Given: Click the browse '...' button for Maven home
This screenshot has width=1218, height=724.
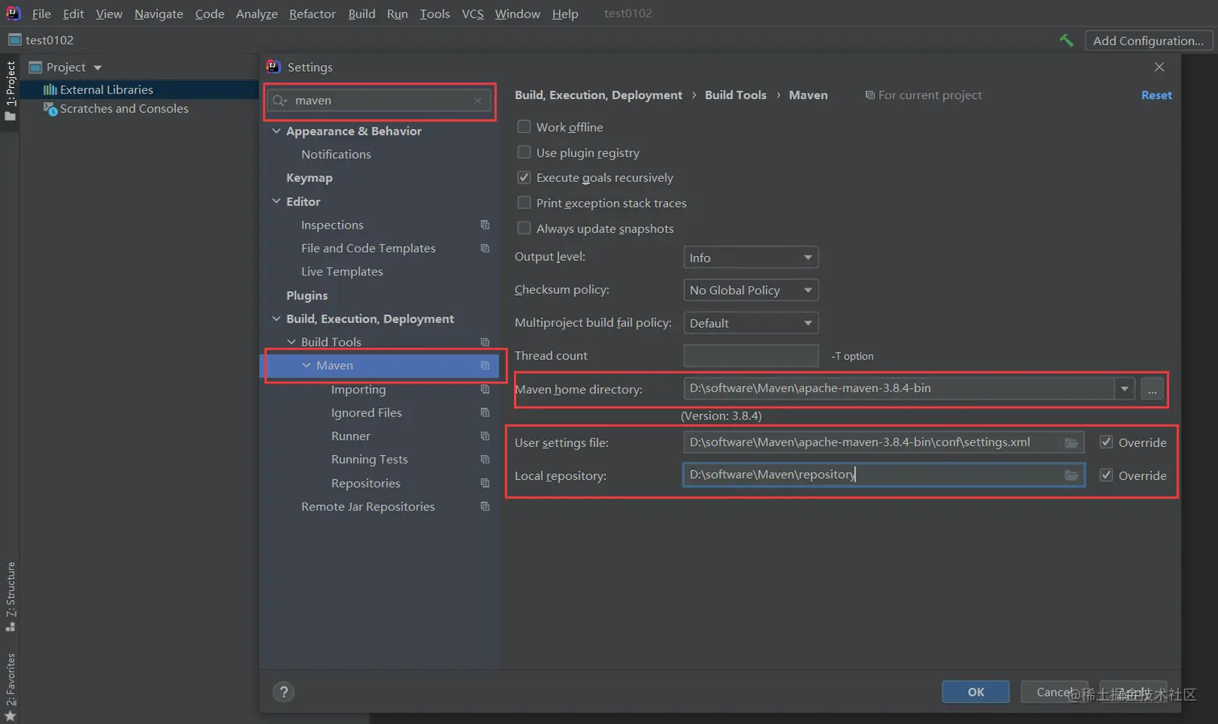Looking at the screenshot, I should tap(1153, 389).
